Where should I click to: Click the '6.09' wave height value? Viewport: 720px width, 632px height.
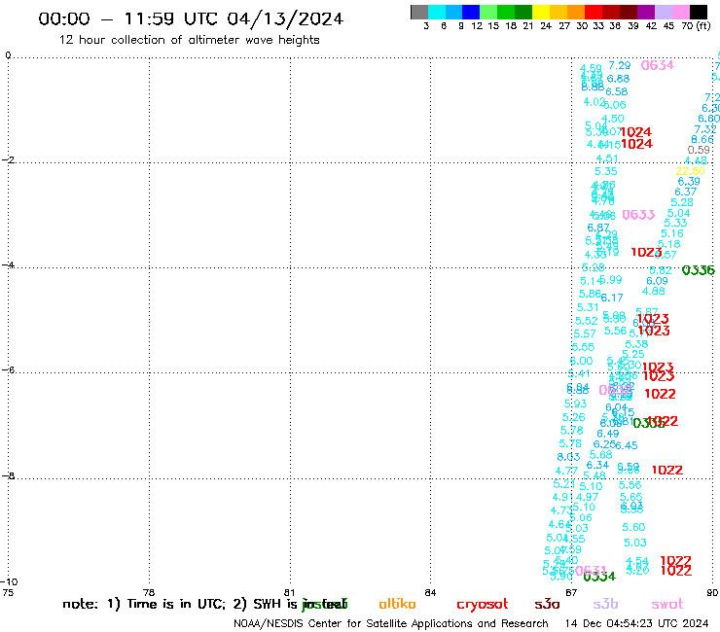pos(657,281)
